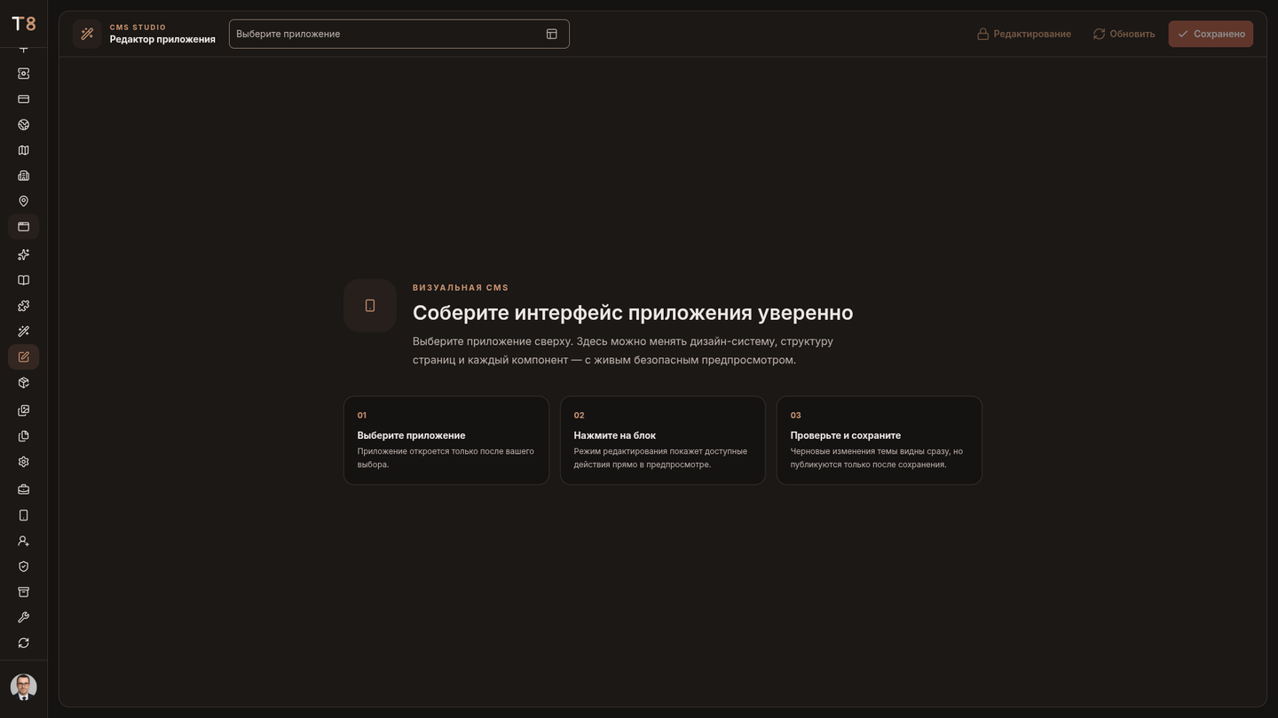Open the copy documents icon in sidebar

coord(24,436)
